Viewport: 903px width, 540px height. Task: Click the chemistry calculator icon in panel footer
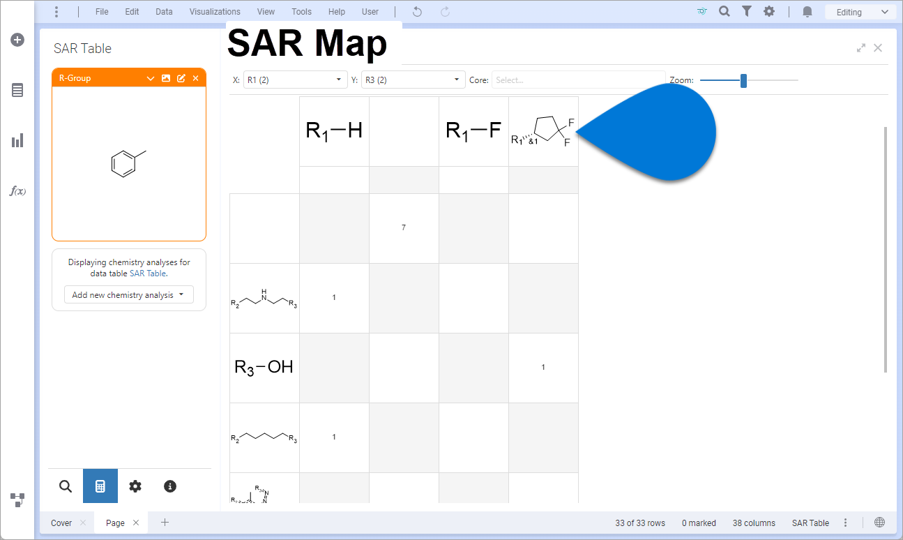click(x=100, y=486)
